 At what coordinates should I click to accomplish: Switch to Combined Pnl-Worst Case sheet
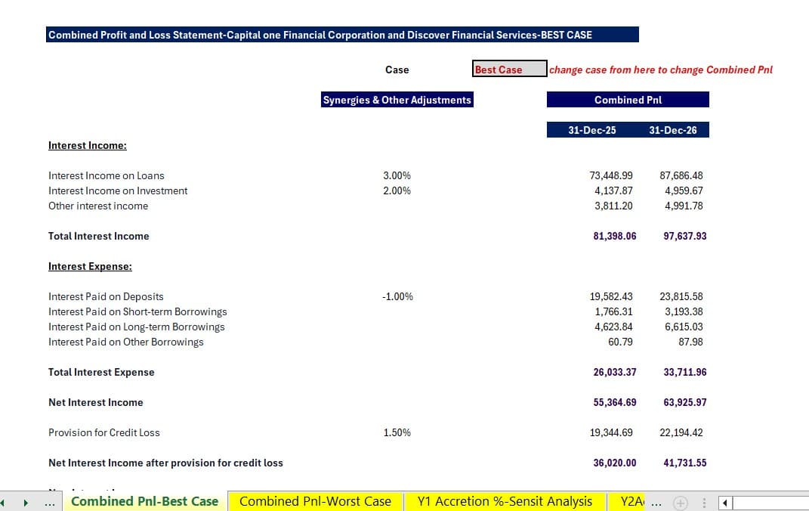click(x=315, y=501)
